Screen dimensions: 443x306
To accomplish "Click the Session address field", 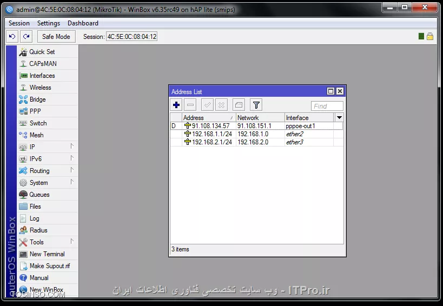I will [131, 37].
